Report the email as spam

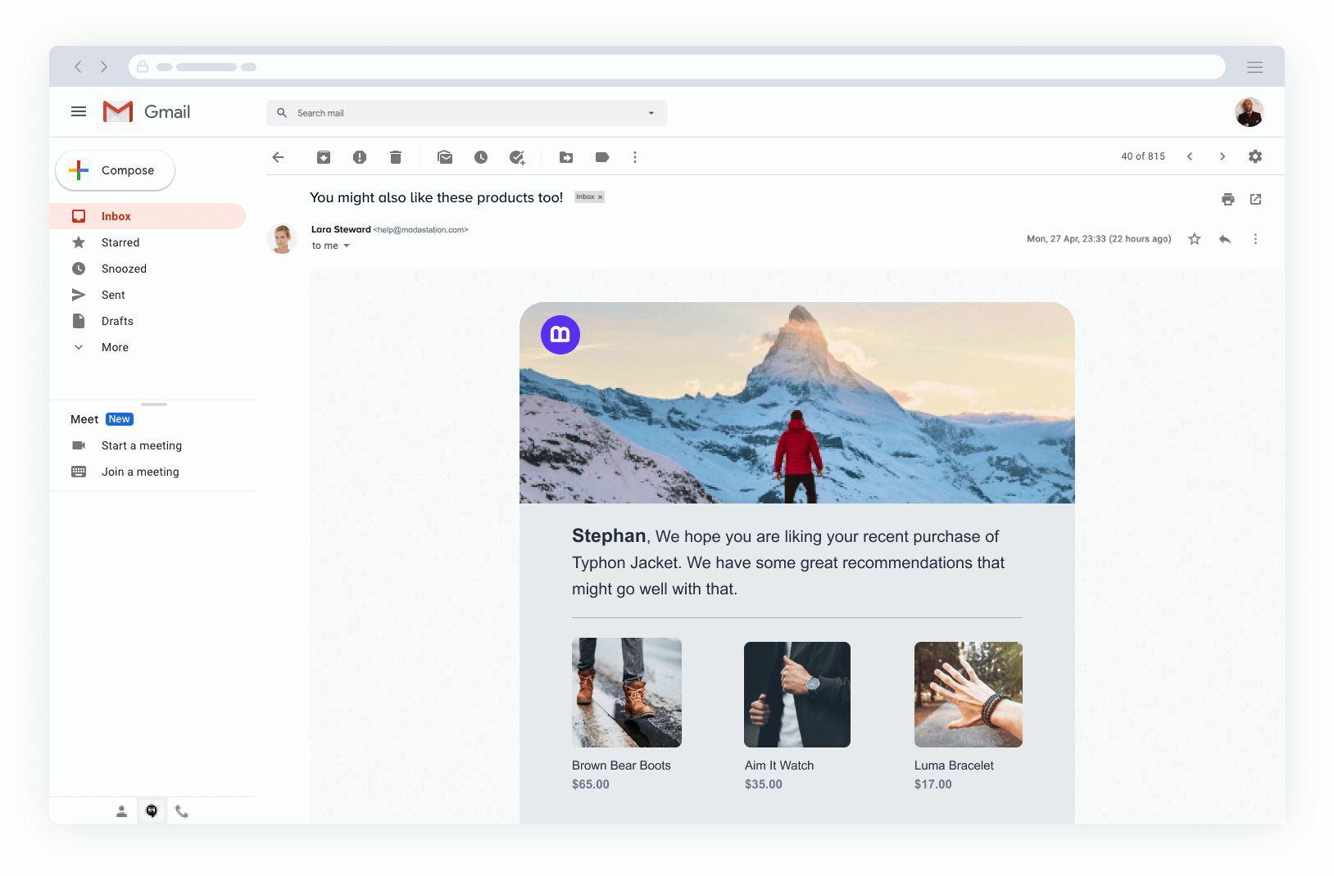click(360, 157)
